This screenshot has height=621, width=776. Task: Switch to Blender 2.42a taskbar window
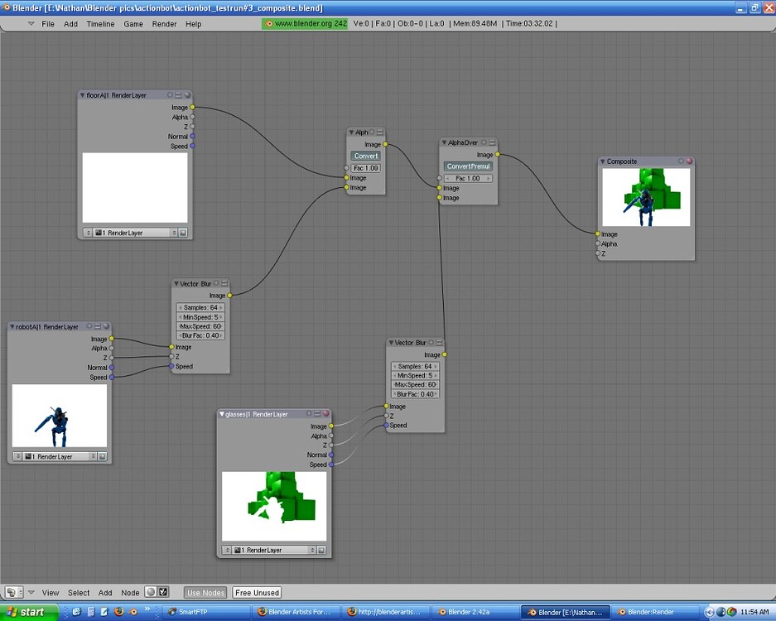click(x=475, y=612)
